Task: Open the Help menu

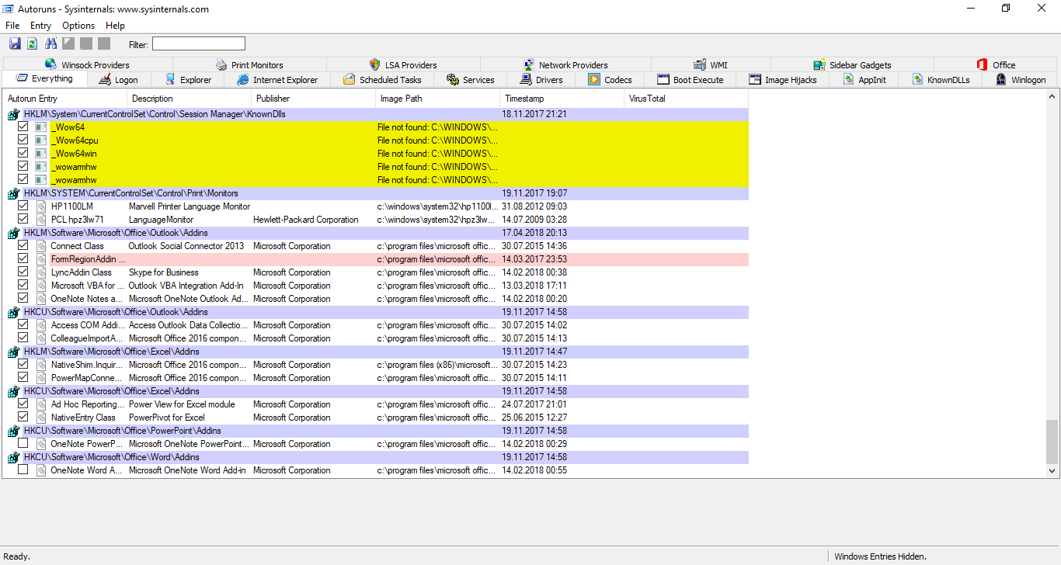Action: (115, 26)
